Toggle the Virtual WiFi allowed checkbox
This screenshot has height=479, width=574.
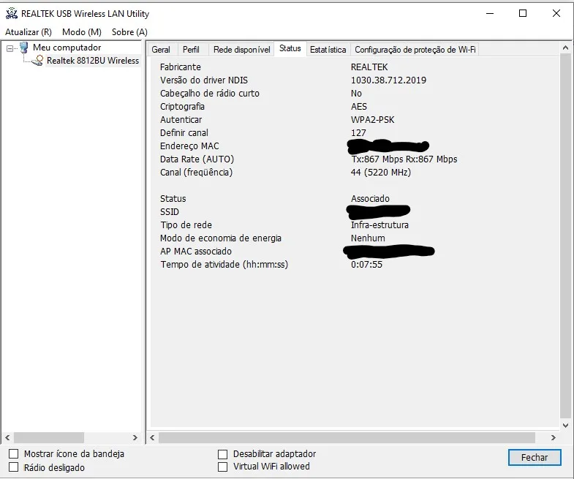point(222,467)
